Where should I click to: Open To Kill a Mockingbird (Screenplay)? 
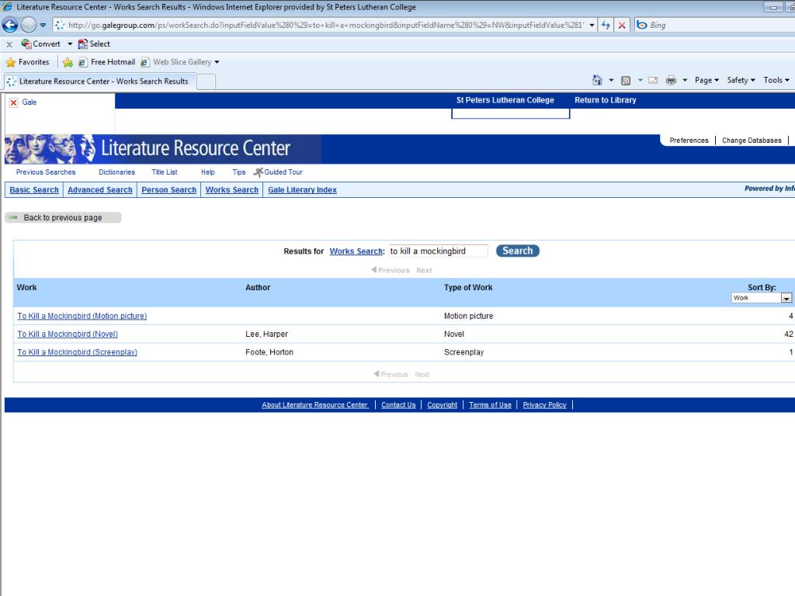click(77, 352)
